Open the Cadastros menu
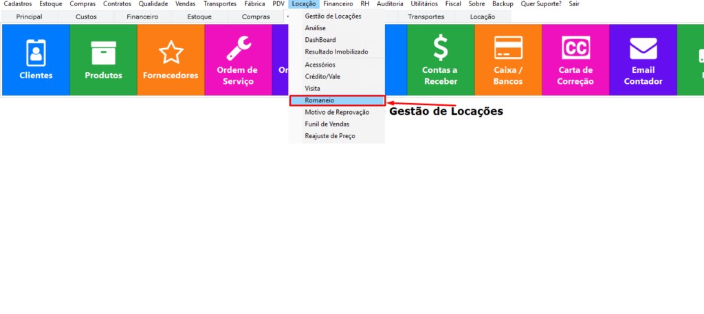The height and width of the screenshot is (314, 704). (17, 4)
